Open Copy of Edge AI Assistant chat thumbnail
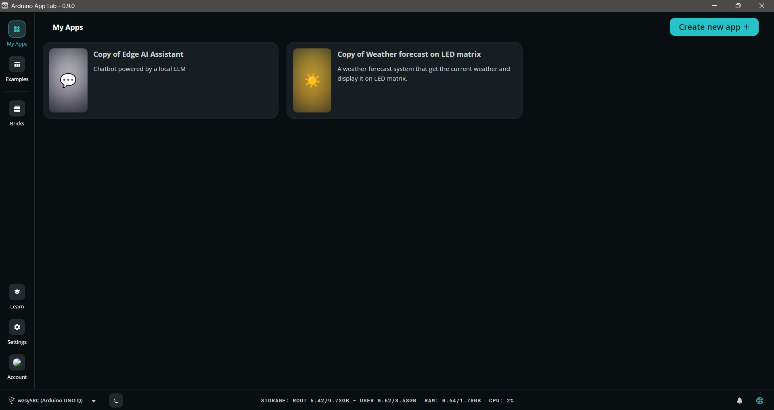Viewport: 774px width, 410px height. [68, 81]
